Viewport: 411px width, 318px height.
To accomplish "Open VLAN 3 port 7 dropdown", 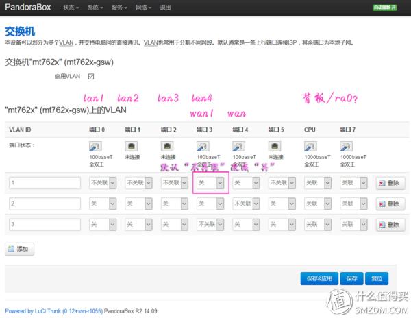I will (353, 225).
